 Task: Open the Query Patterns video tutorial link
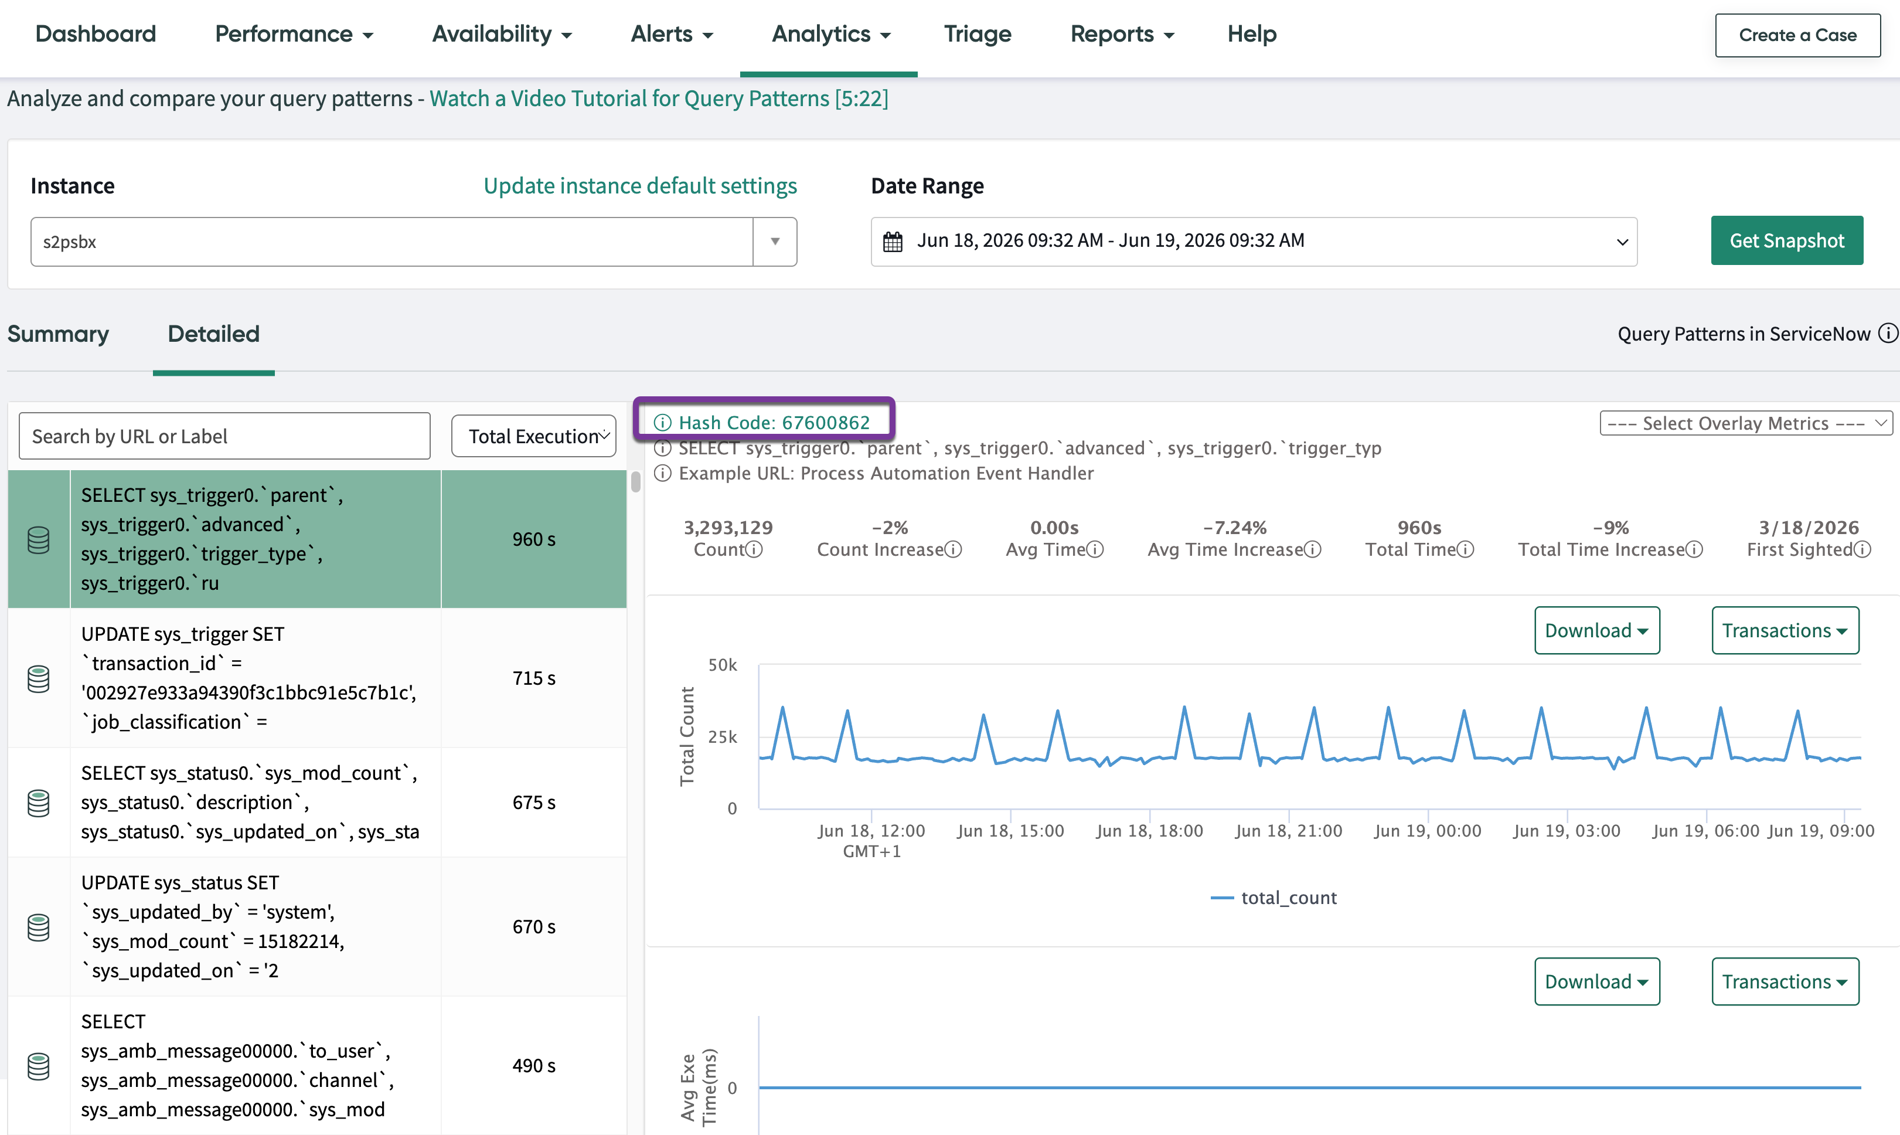click(658, 98)
